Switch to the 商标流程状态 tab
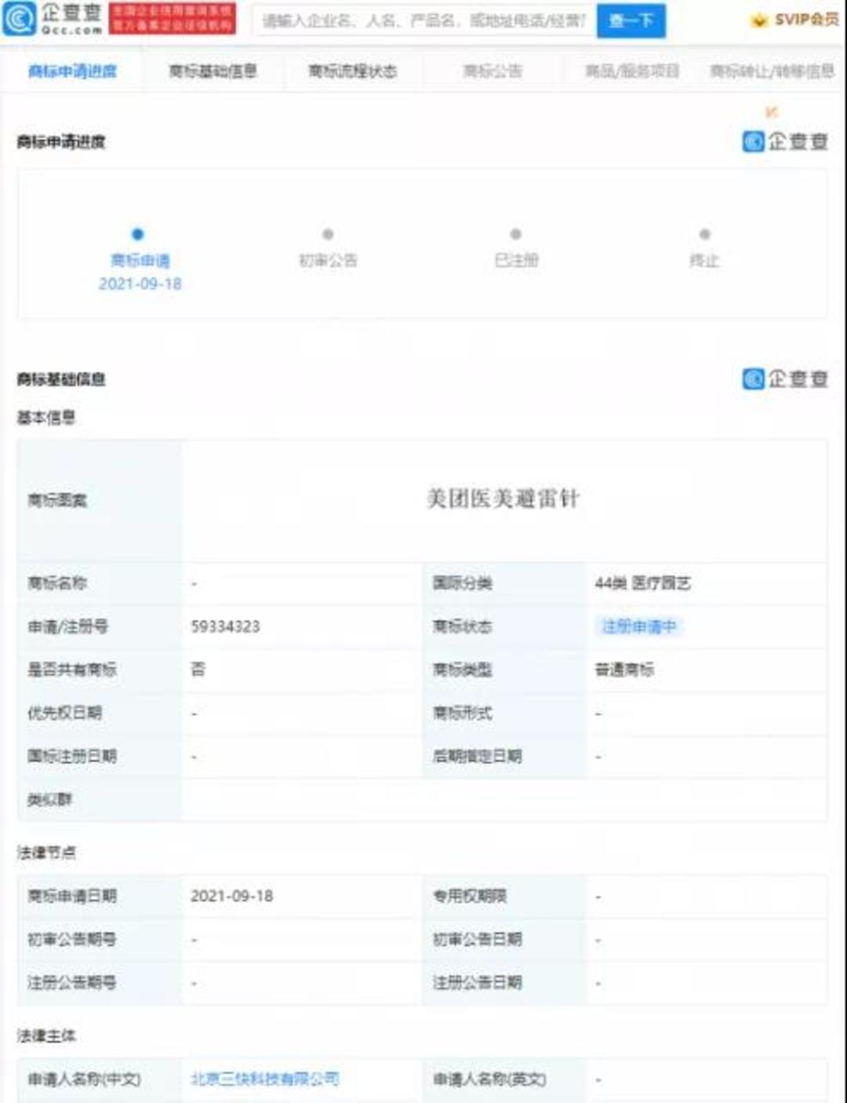This screenshot has height=1103, width=847. pyautogui.click(x=352, y=71)
